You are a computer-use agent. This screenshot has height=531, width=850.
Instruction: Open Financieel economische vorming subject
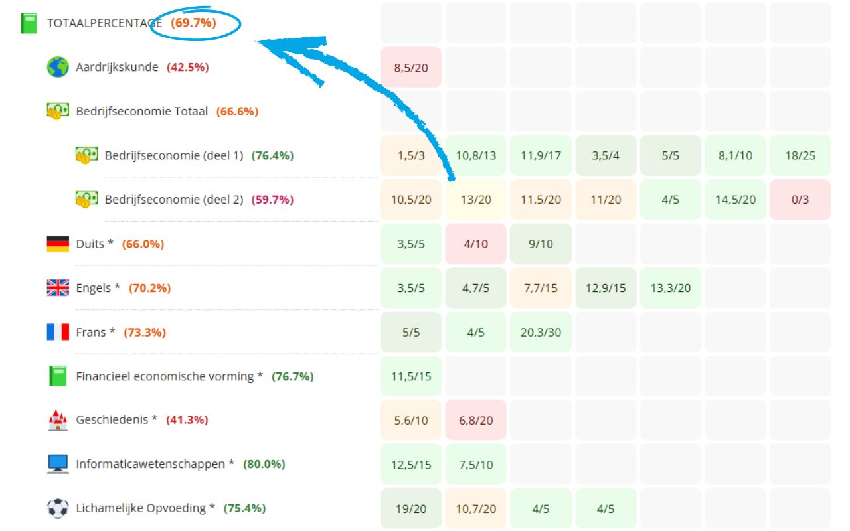169,376
